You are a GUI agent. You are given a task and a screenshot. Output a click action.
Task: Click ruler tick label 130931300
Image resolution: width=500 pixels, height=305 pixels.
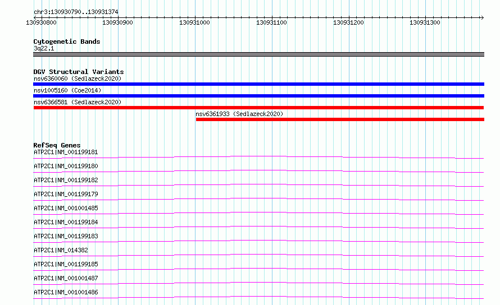(x=425, y=22)
